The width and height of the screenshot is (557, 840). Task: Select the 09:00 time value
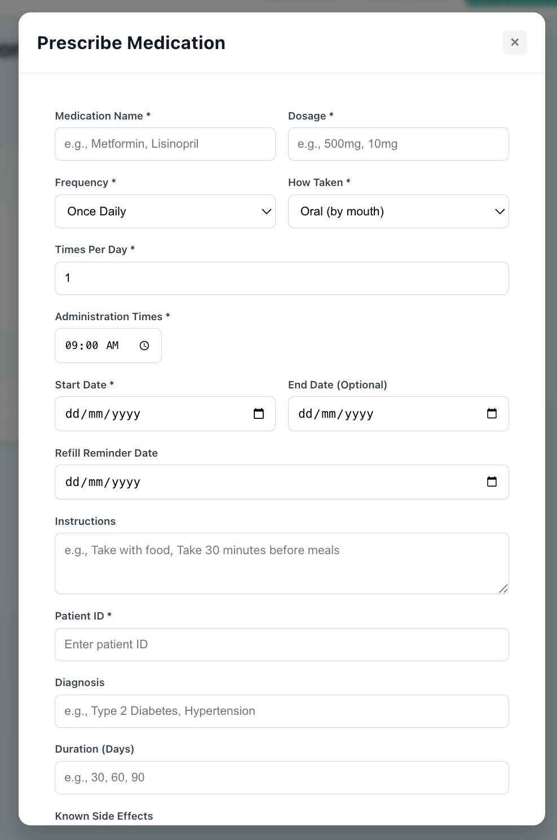click(x=81, y=345)
